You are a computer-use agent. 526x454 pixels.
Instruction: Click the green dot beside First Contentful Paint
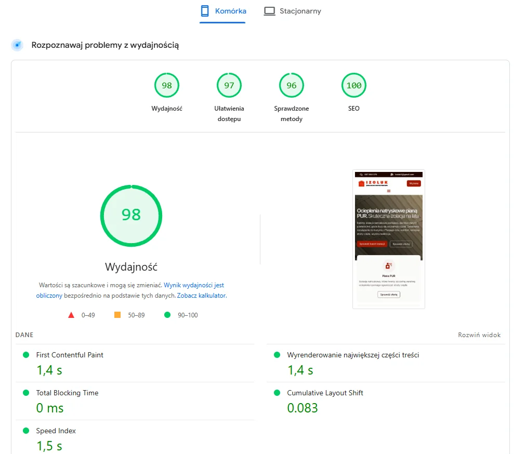tap(26, 355)
